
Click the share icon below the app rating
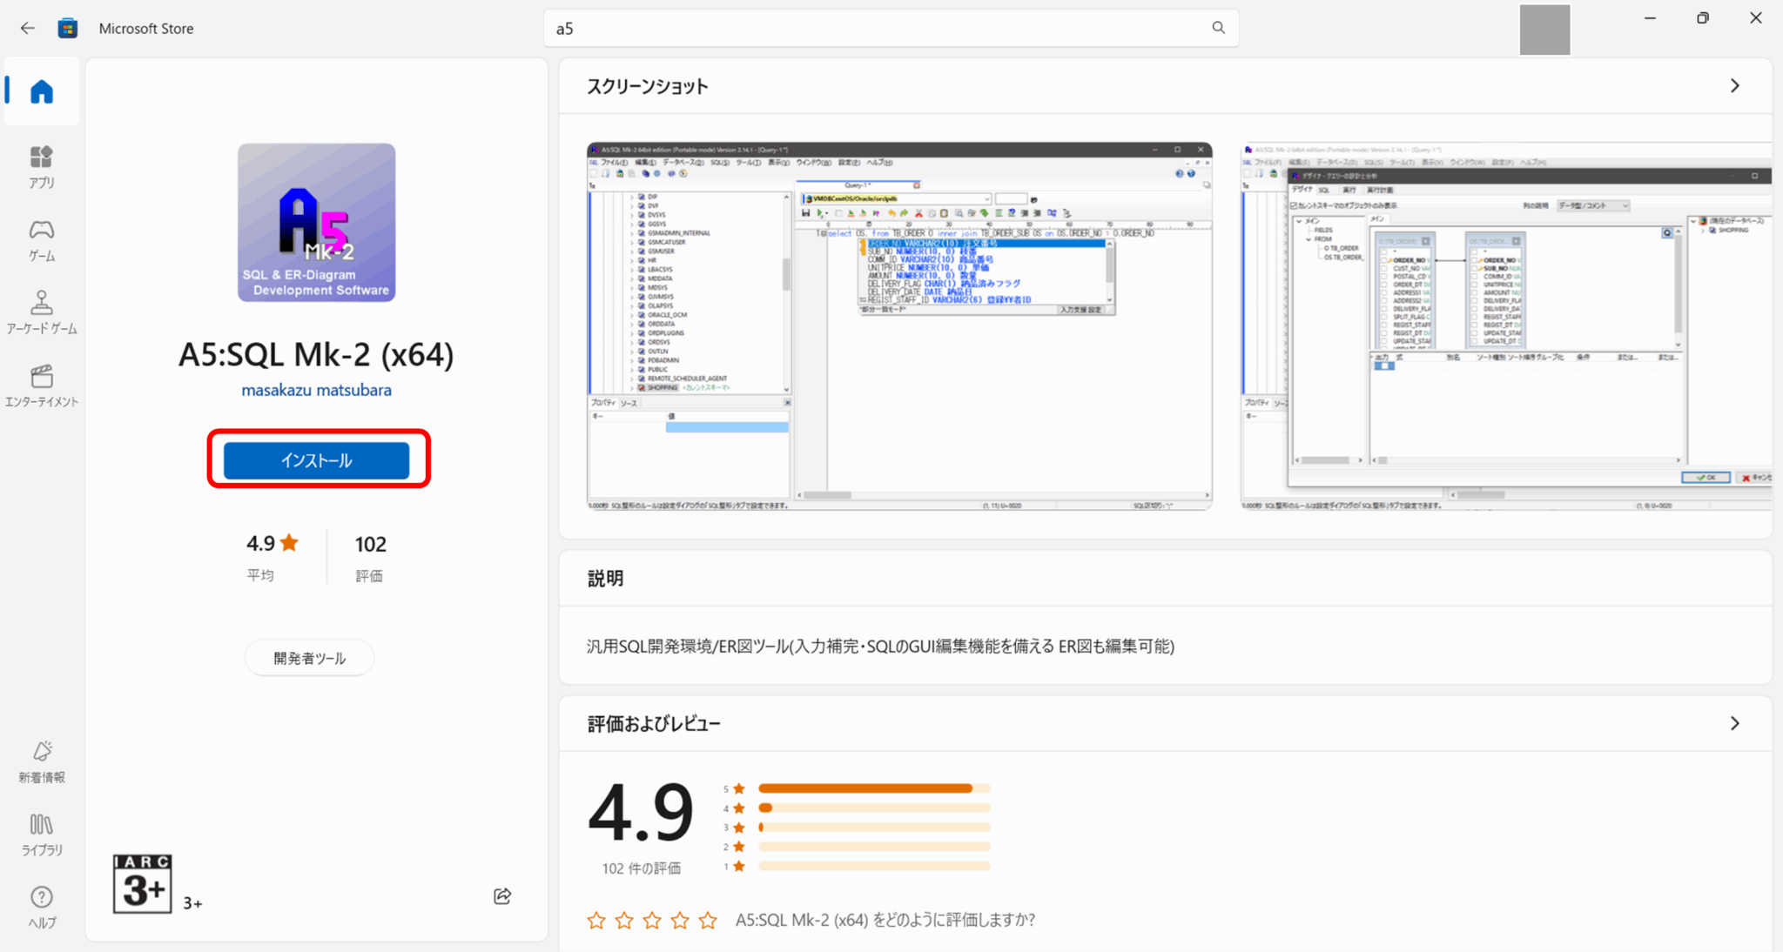[502, 895]
